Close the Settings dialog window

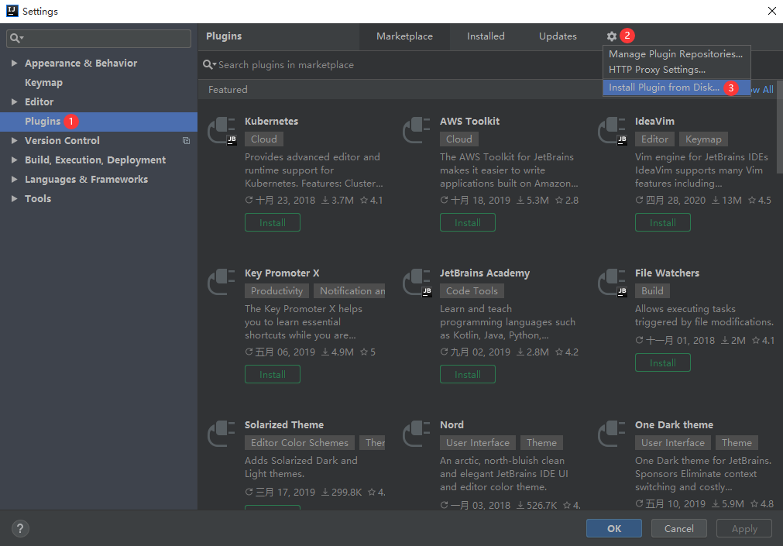pos(771,11)
